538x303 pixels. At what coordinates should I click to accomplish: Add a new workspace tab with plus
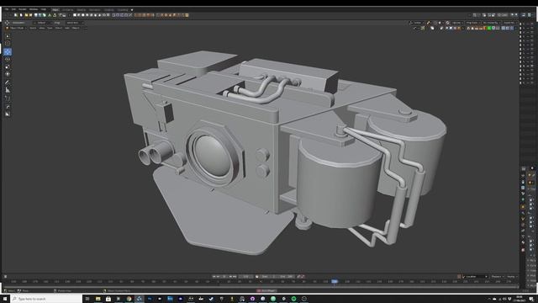[132, 10]
